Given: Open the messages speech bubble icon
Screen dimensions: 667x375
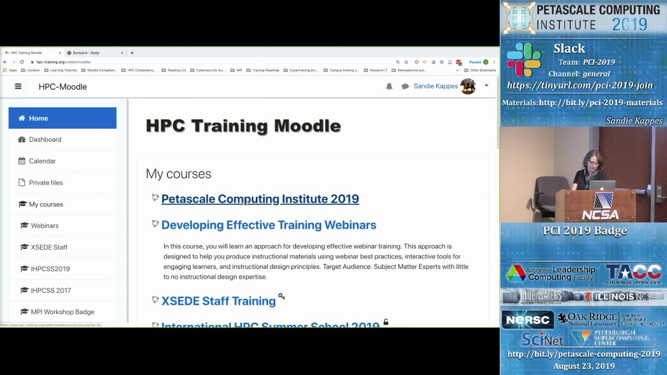Looking at the screenshot, I should tap(405, 86).
